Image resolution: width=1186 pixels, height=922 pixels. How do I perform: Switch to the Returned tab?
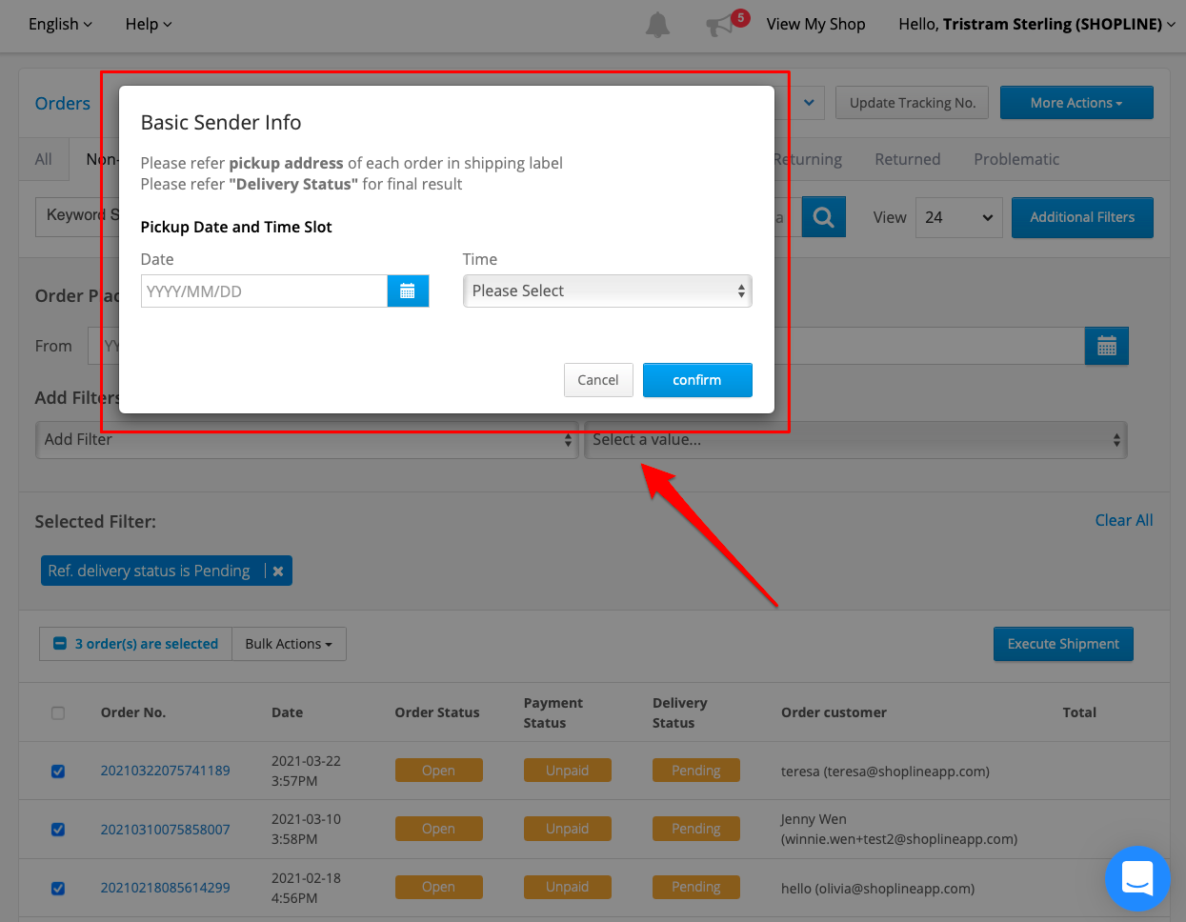[908, 159]
